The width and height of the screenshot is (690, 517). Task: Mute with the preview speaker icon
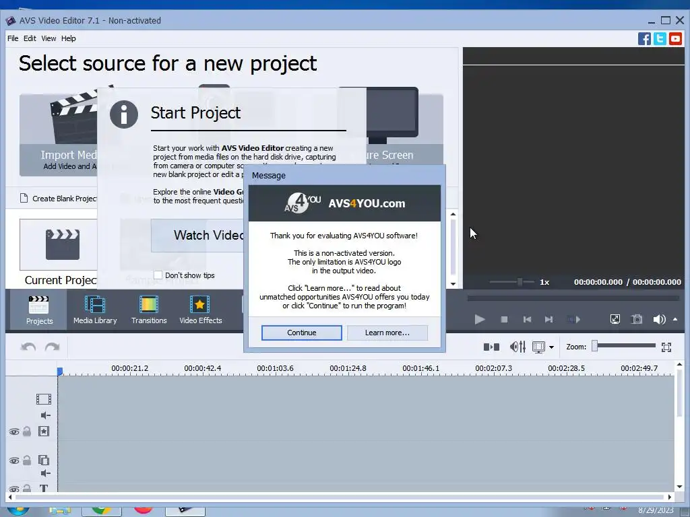659,319
